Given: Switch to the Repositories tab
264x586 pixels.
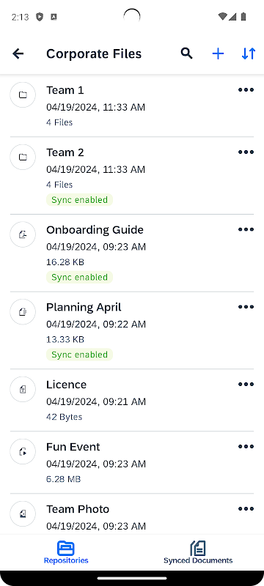Looking at the screenshot, I should [66, 552].
